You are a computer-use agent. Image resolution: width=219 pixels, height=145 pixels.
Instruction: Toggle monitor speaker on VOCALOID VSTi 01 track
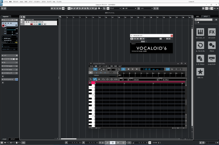click(x=34, y=24)
